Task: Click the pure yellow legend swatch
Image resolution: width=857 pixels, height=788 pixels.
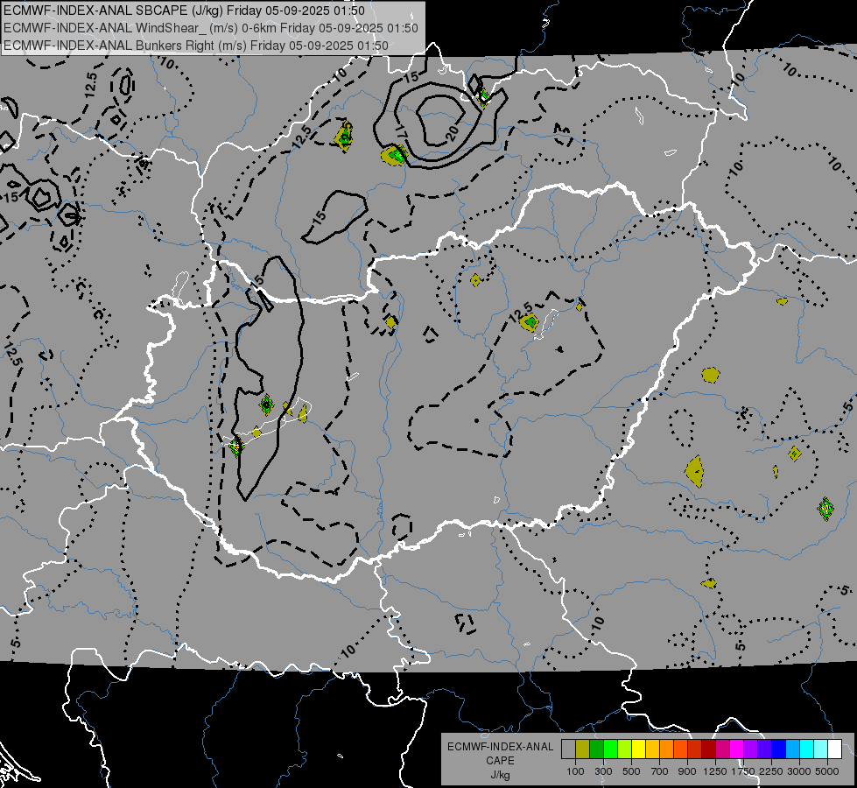Action: point(638,749)
